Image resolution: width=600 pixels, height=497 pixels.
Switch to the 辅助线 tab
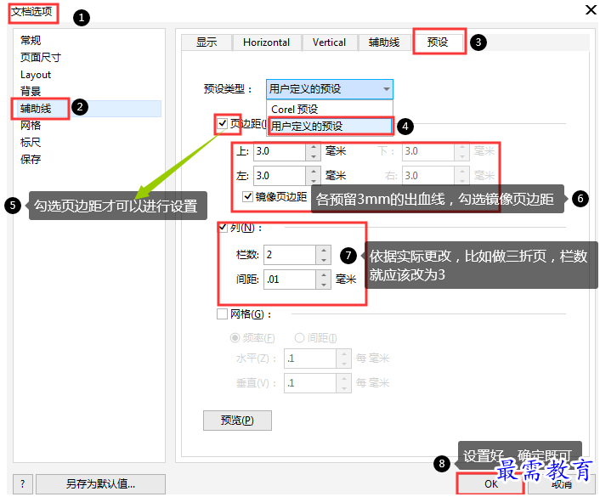click(384, 42)
